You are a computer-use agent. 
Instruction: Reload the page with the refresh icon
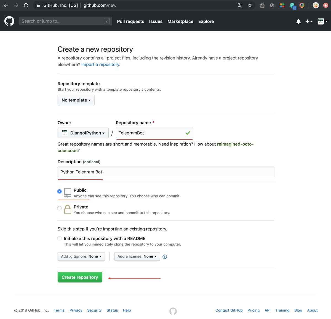[26, 5]
